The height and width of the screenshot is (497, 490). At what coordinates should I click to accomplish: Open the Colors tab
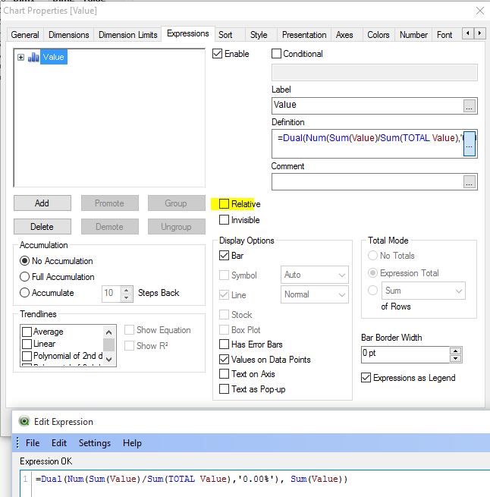tap(378, 35)
